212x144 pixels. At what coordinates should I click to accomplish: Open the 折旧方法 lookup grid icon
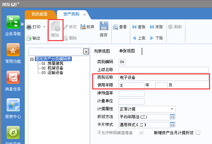click(172, 117)
